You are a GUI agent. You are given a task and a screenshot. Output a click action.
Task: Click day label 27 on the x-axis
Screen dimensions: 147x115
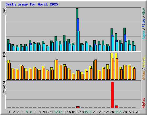point(121,112)
